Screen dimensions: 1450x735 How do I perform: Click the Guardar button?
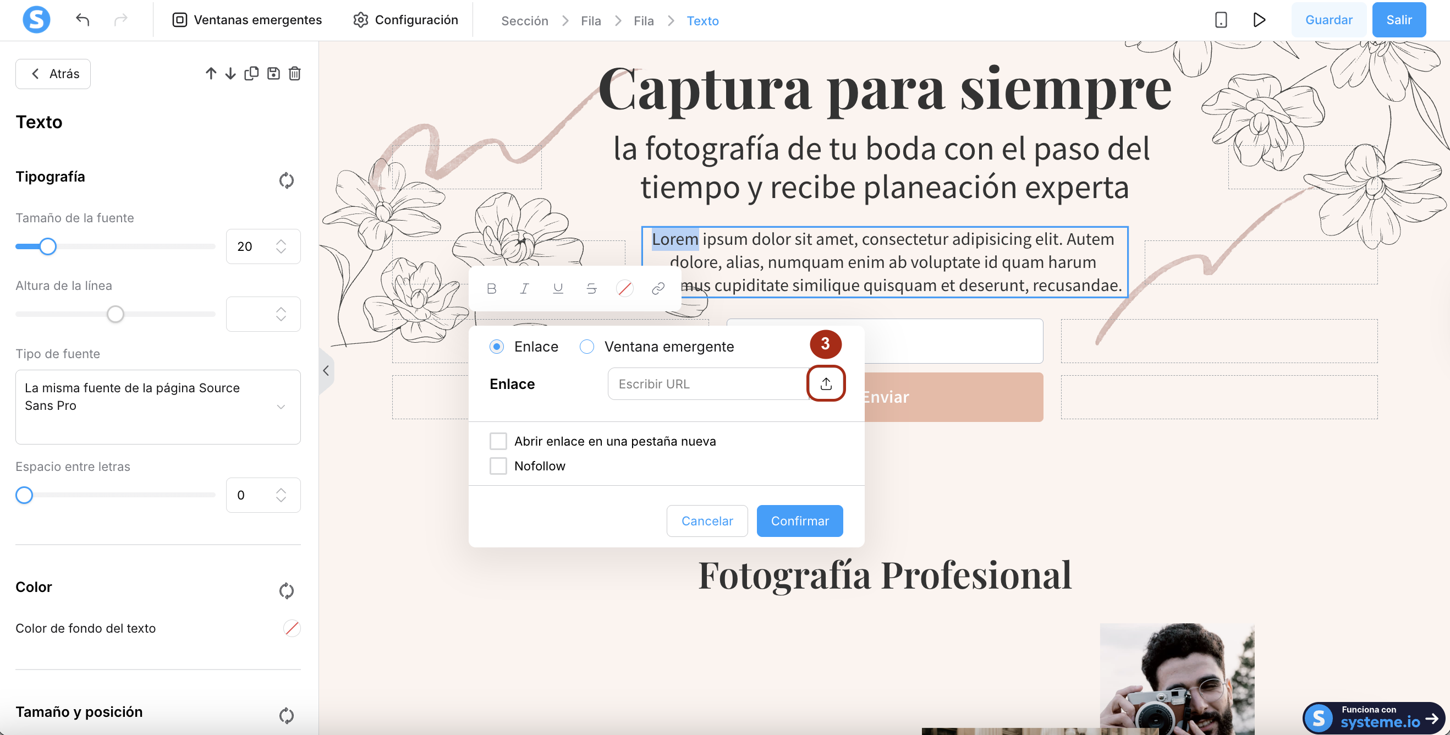[1328, 20]
